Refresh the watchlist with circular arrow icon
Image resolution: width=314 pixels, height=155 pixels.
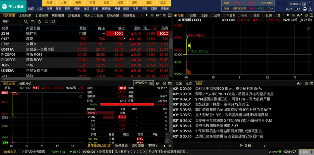[39, 22]
